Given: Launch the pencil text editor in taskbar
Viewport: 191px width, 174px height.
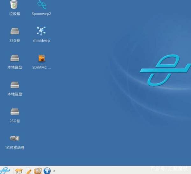Looking at the screenshot, I should [29, 171].
